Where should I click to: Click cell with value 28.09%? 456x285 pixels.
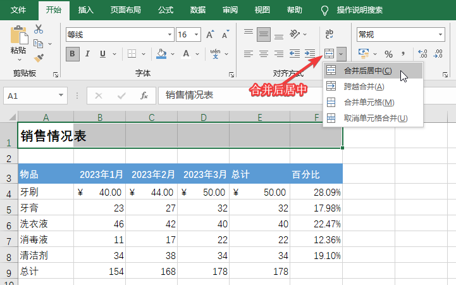point(316,192)
